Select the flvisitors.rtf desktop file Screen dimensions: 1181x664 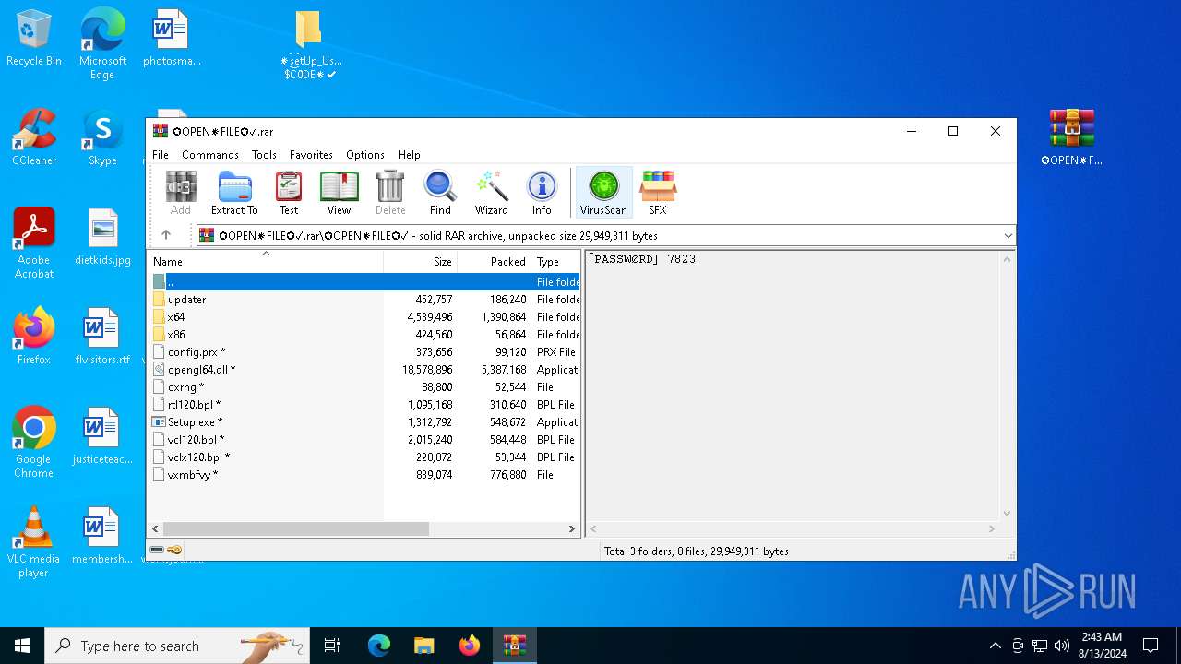102,337
